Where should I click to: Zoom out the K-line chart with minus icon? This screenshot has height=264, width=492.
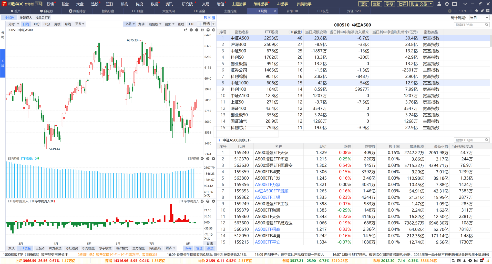(197, 30)
